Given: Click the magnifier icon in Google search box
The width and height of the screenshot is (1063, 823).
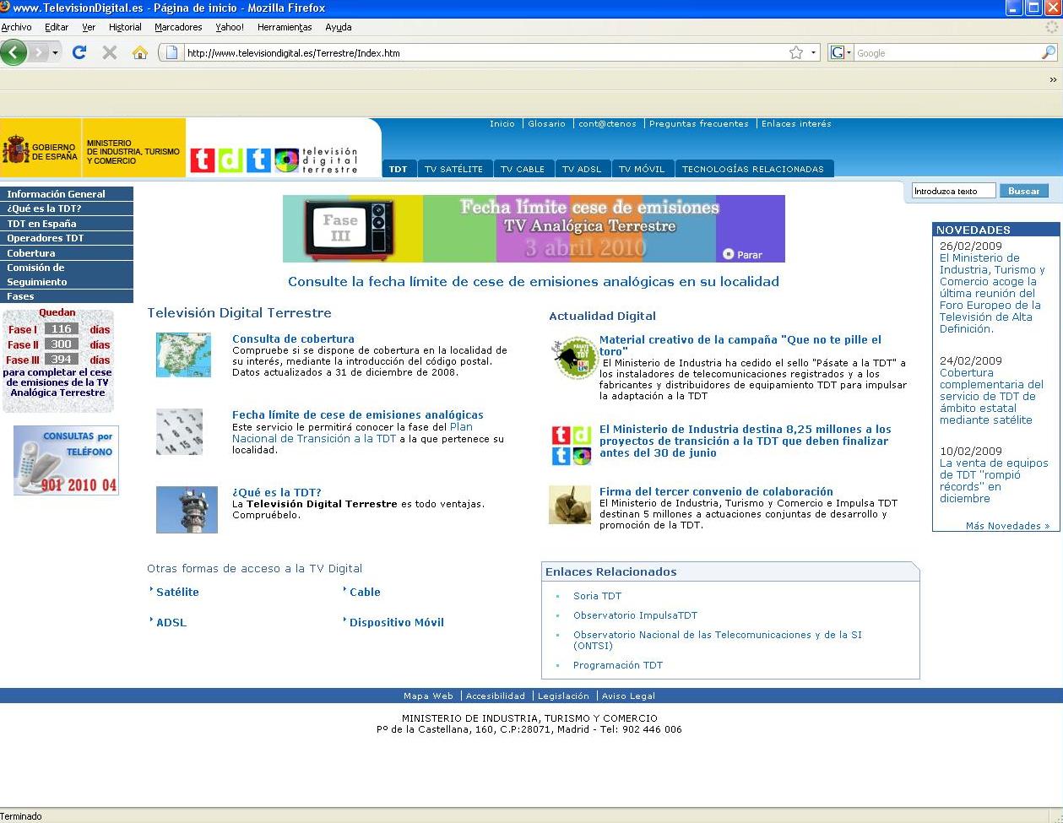Looking at the screenshot, I should [x=1048, y=52].
